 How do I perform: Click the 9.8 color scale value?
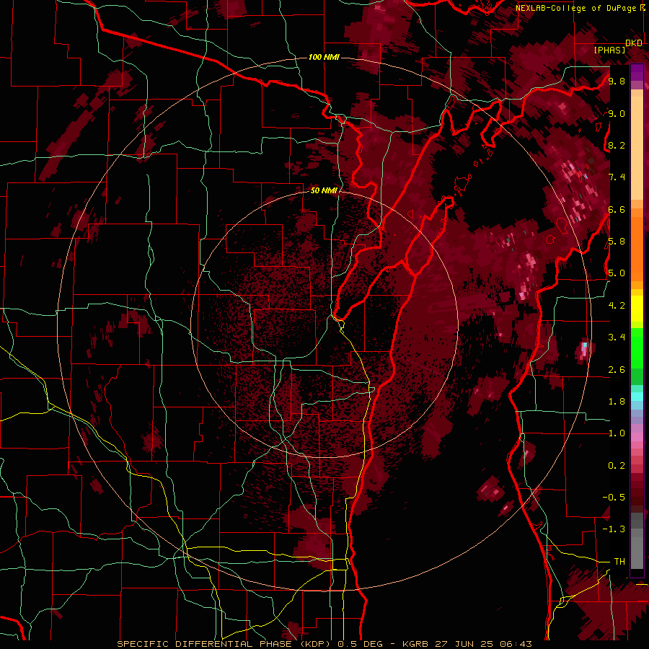(x=617, y=81)
